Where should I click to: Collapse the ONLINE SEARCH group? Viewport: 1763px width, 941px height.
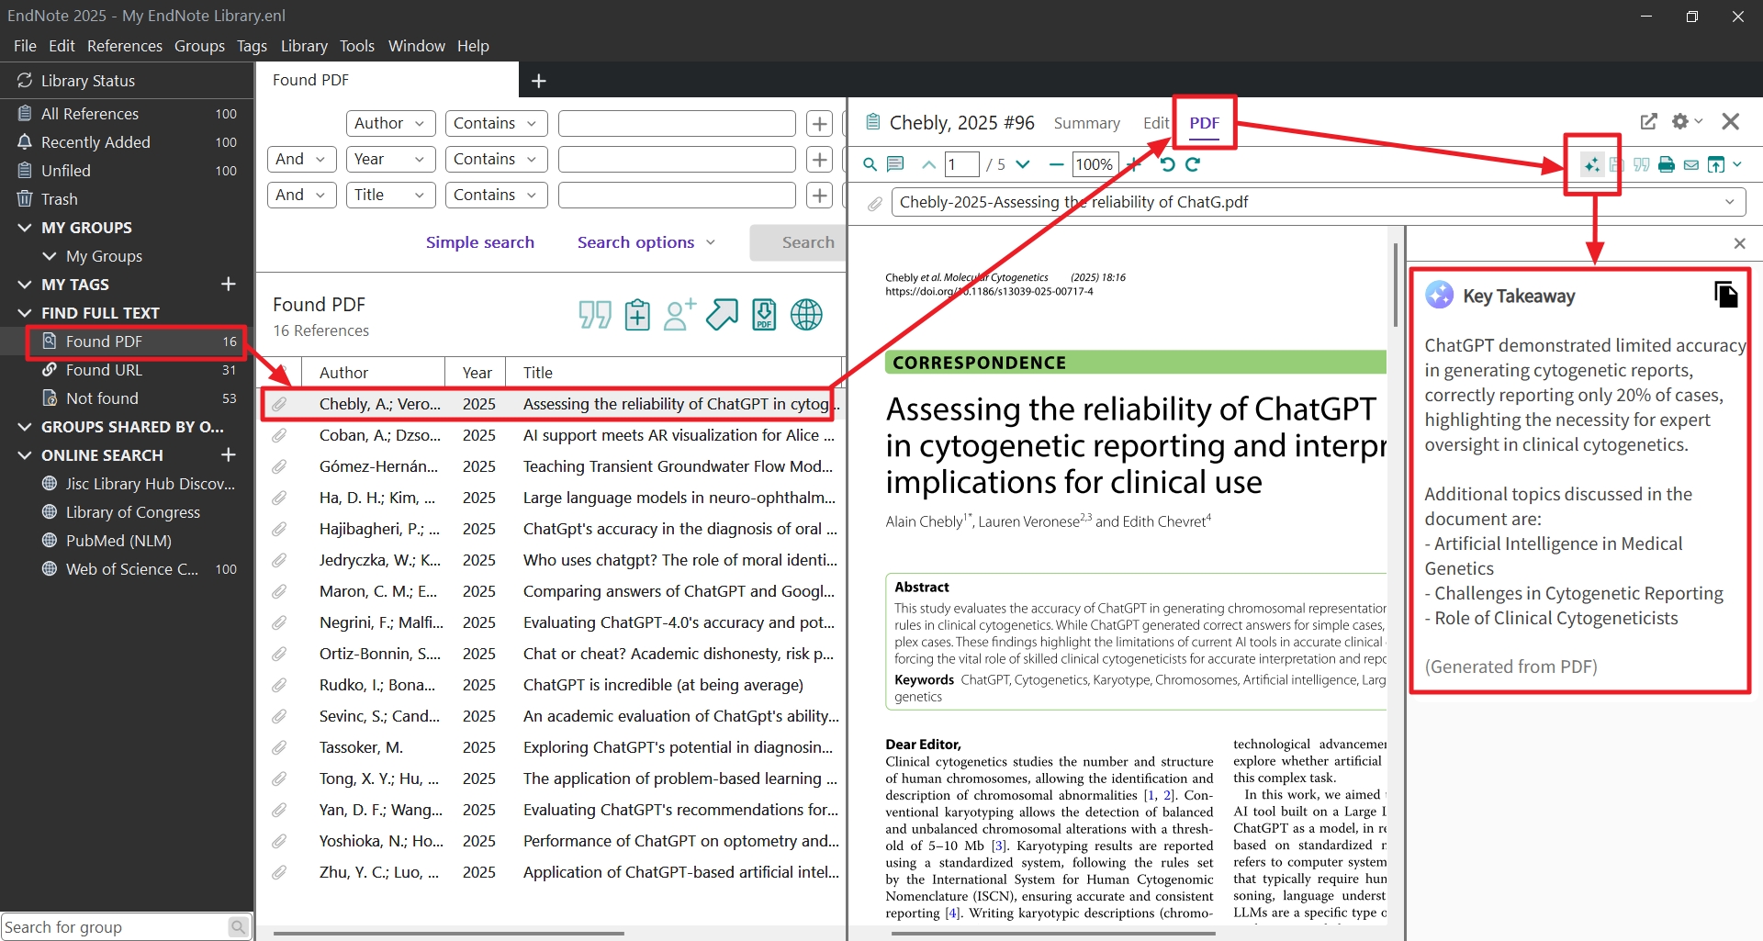point(25,455)
